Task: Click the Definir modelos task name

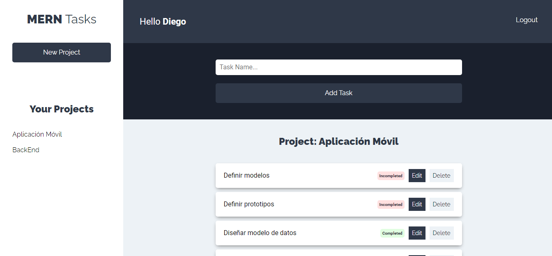Action: coord(246,176)
